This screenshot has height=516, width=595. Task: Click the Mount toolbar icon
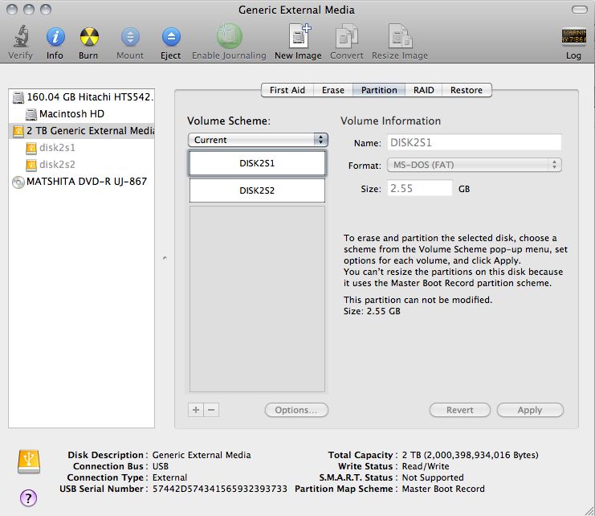[x=130, y=37]
